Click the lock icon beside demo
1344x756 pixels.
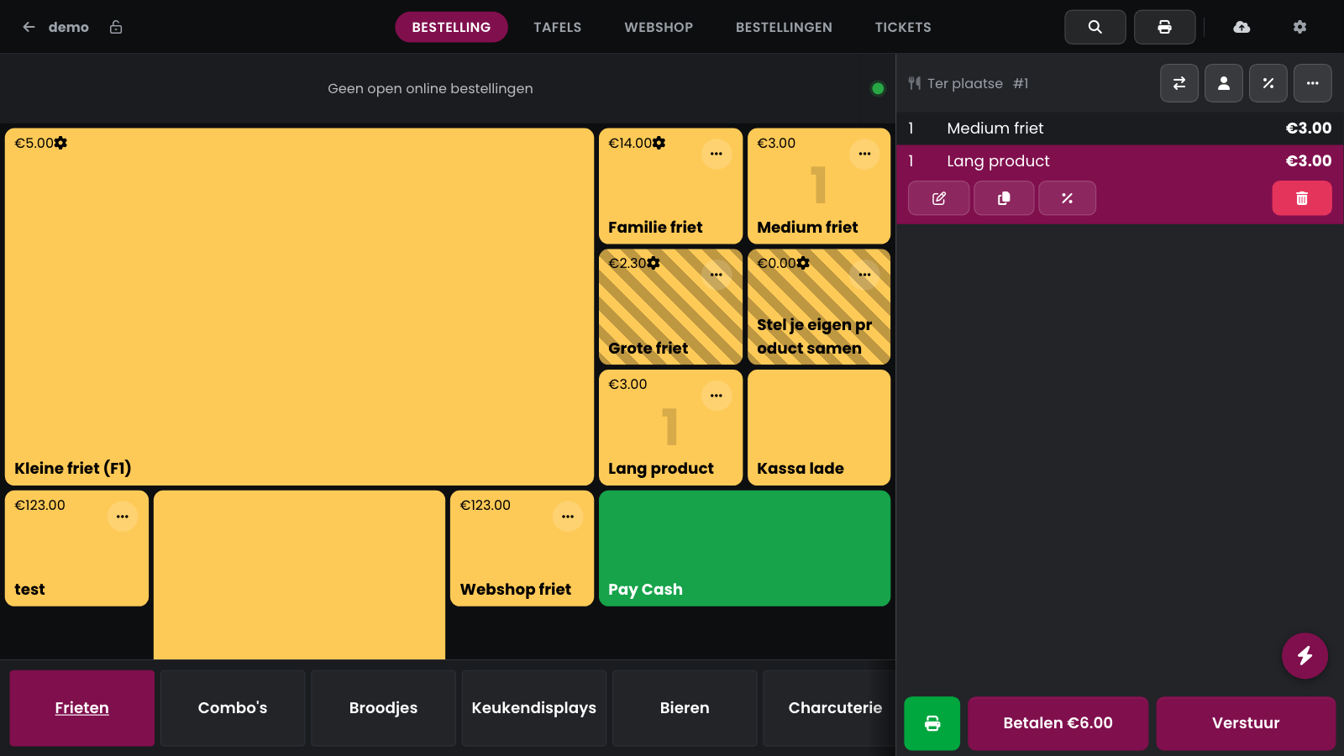coord(116,27)
